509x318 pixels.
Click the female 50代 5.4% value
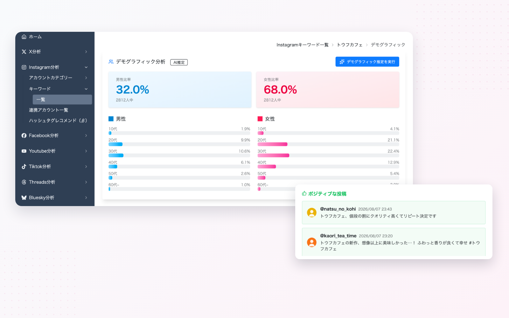(394, 174)
